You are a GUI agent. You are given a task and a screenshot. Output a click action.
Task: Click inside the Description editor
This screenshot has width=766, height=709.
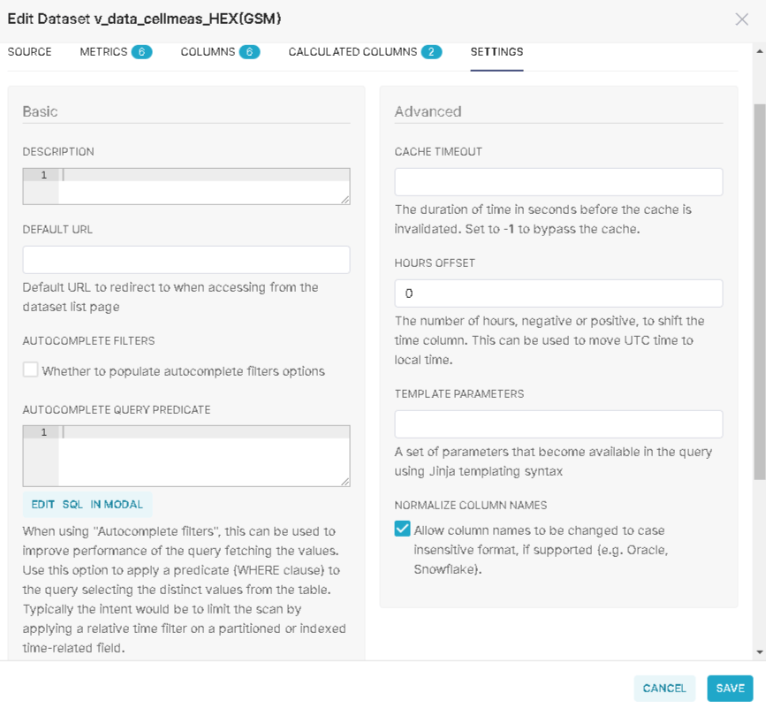click(x=203, y=187)
